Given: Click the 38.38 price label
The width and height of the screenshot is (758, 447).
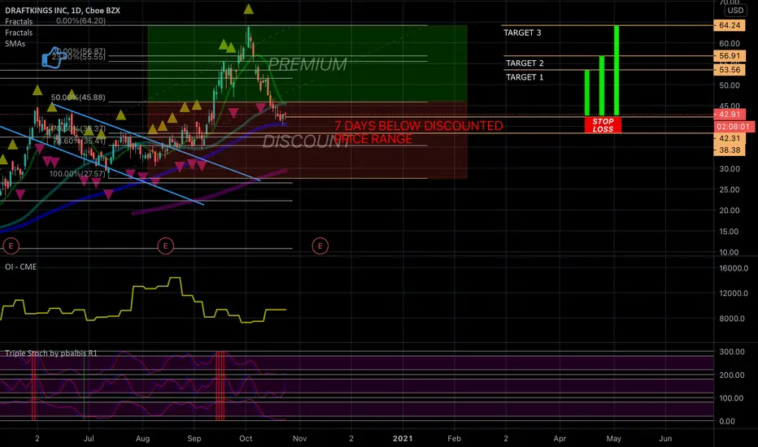Looking at the screenshot, I should click(730, 150).
